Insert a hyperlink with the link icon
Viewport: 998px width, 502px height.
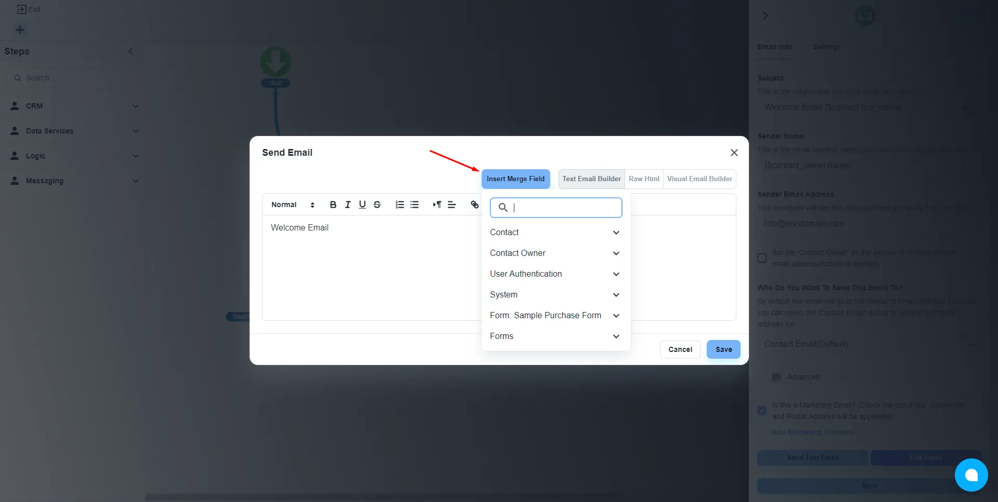tap(475, 205)
